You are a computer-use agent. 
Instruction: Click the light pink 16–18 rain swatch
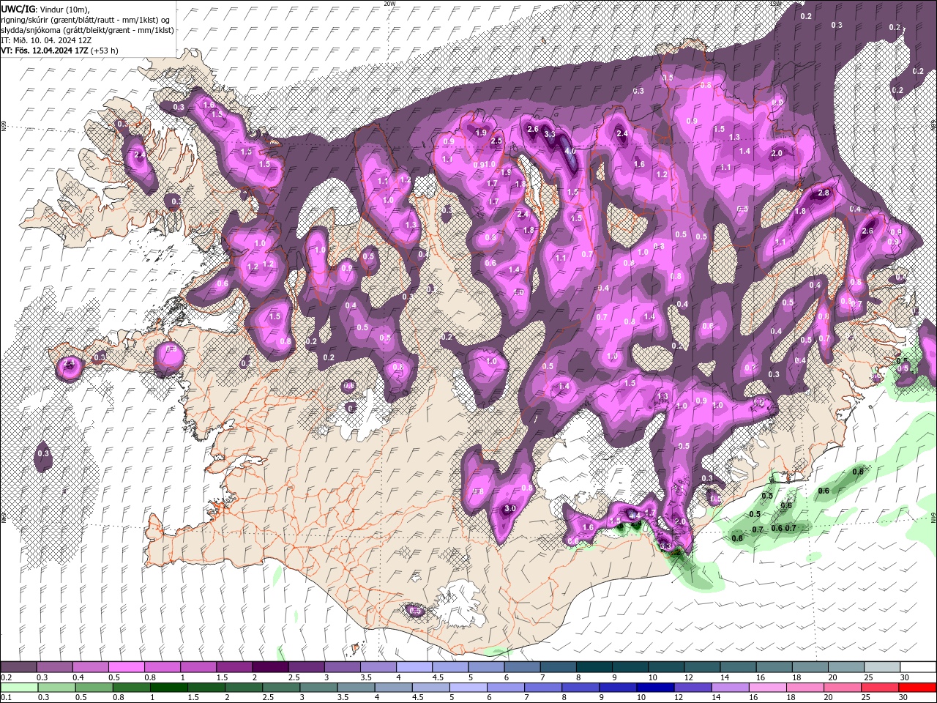point(767,688)
